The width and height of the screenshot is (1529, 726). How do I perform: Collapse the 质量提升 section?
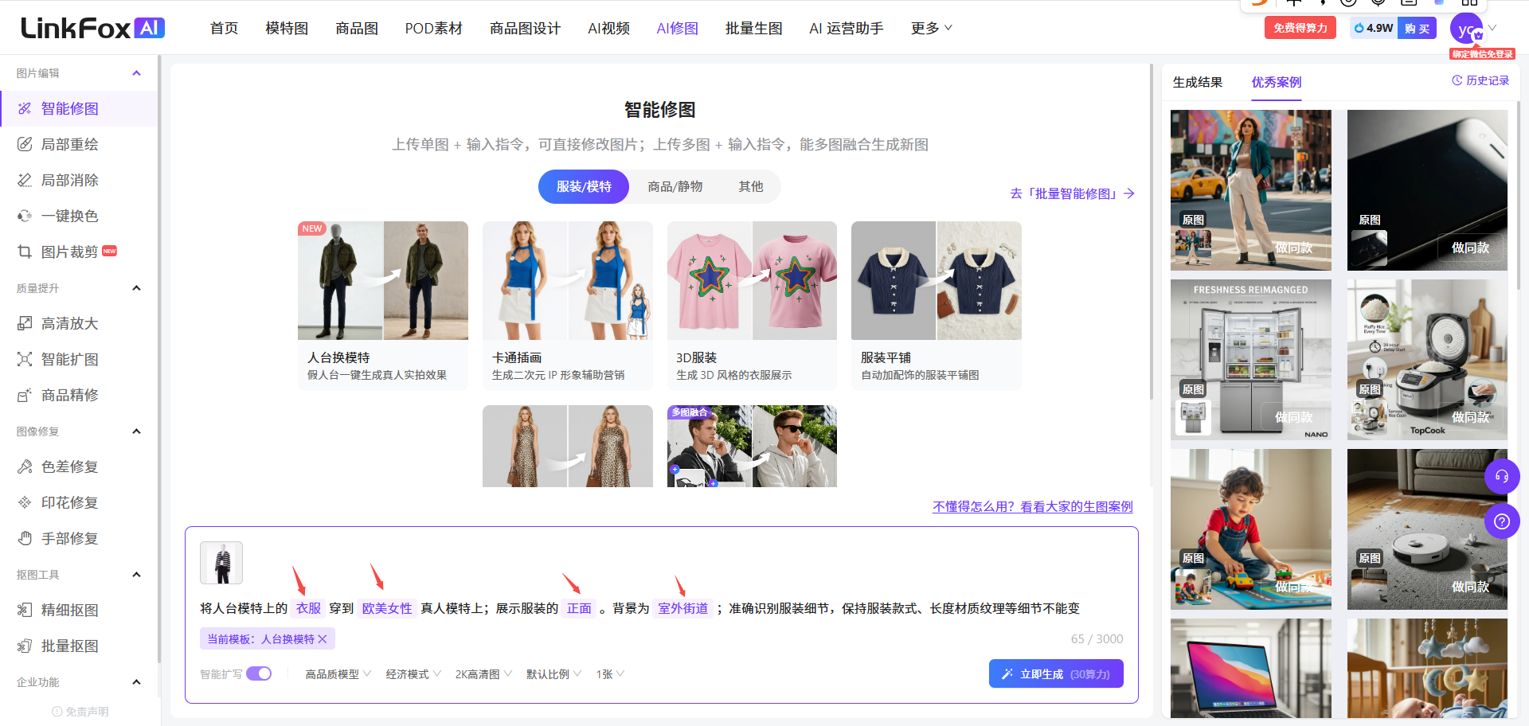point(136,288)
